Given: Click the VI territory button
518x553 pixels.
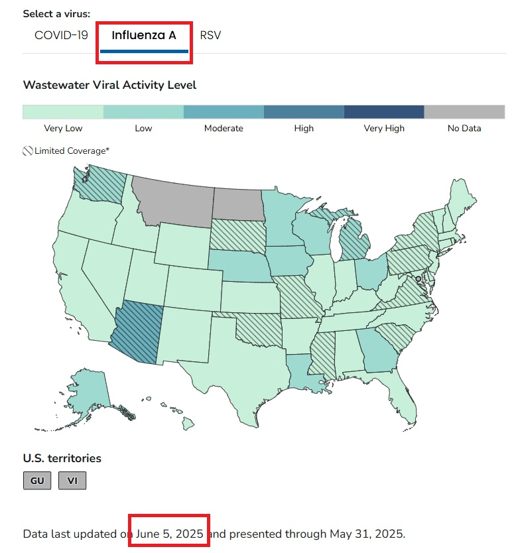Looking at the screenshot, I should (72, 480).
